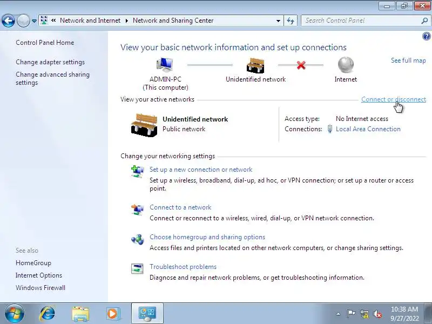This screenshot has width=432, height=324.
Task: Open Control Panel Home
Action: tap(45, 43)
